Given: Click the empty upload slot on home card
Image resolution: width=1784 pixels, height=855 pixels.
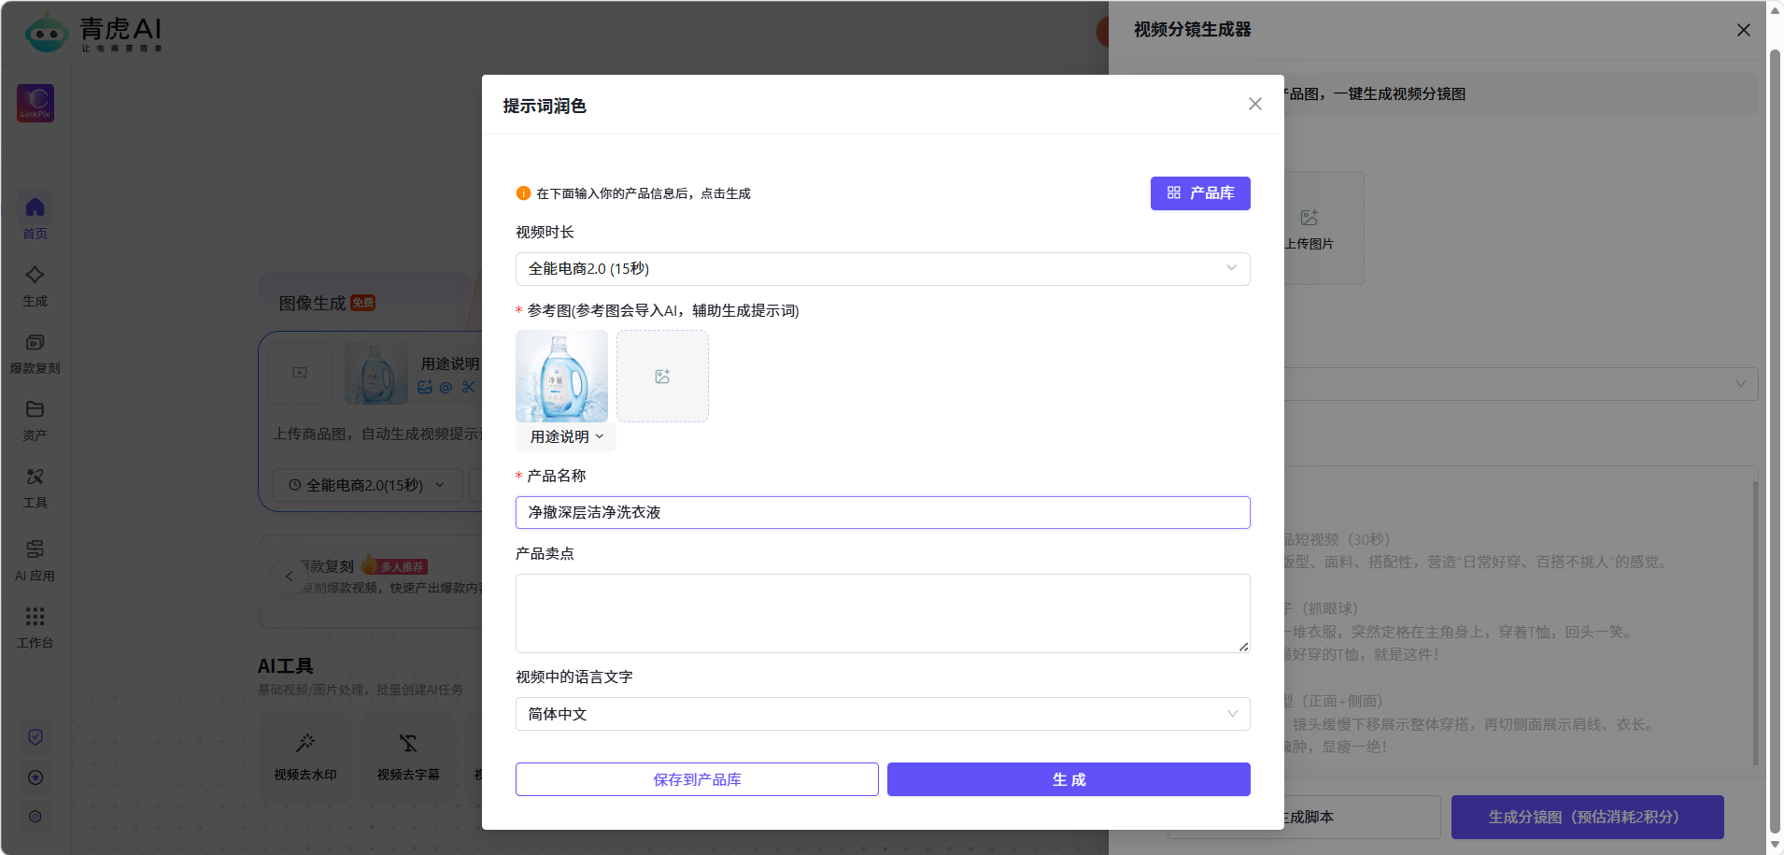Looking at the screenshot, I should (300, 373).
